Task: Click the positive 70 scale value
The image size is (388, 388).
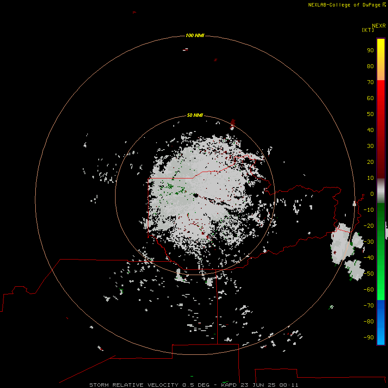Action: pyautogui.click(x=370, y=82)
